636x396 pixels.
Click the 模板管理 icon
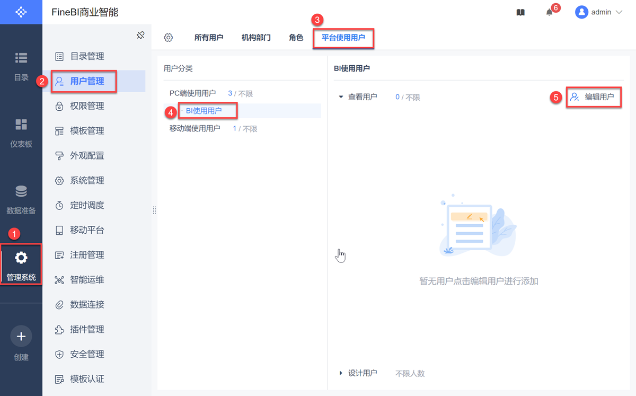pyautogui.click(x=59, y=131)
